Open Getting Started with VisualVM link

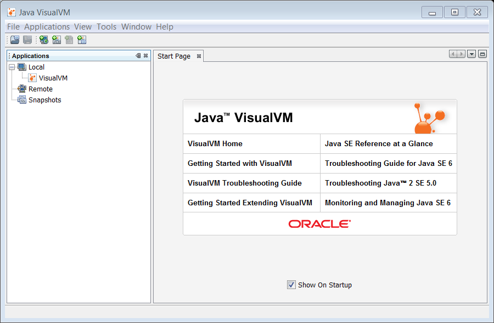(x=240, y=163)
